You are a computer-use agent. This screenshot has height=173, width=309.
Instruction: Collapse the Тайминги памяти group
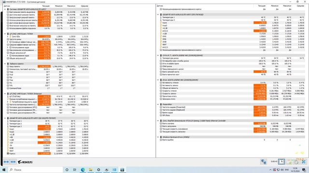[x=5, y=64]
